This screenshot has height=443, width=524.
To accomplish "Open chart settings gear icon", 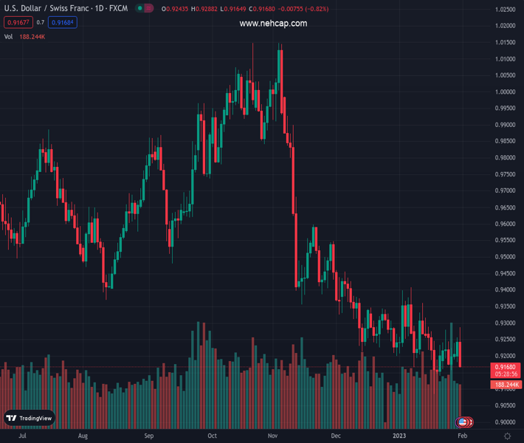I will (507, 436).
